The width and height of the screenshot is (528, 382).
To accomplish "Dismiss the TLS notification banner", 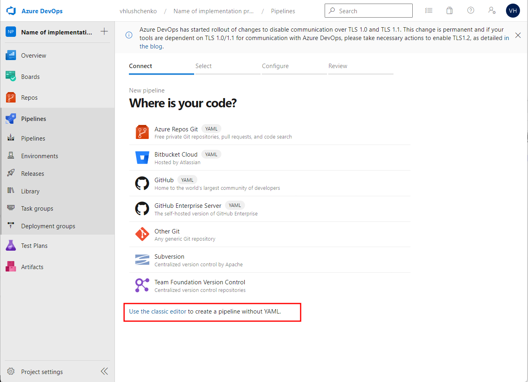I will pos(518,35).
